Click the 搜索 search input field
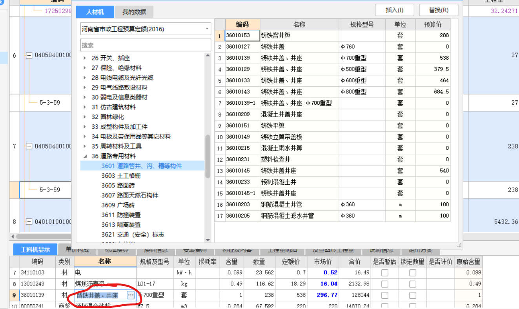Viewport: 519px width, 309px height. pyautogui.click(x=146, y=45)
